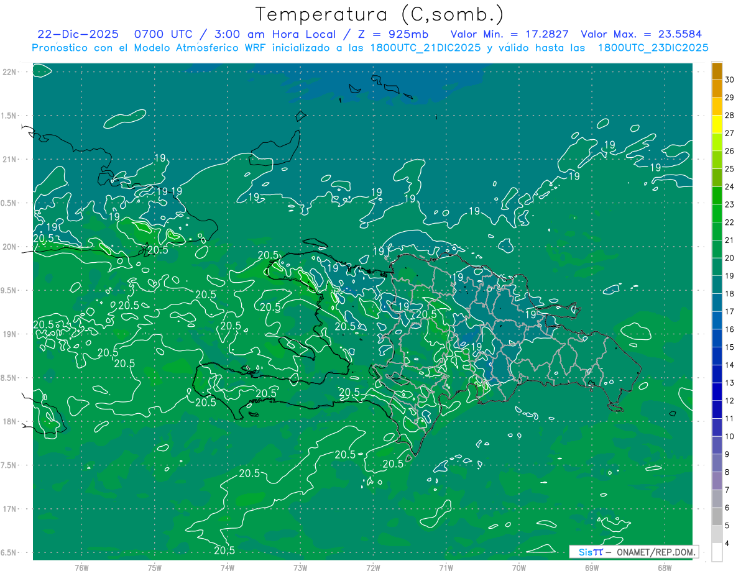Click the "69W" longitude axis label
Screen dimensions: 746x576
pos(591,568)
